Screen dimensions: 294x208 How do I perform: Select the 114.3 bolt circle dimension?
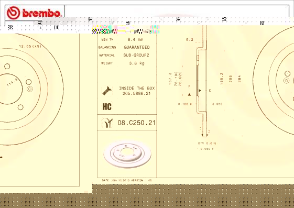(12, 82)
